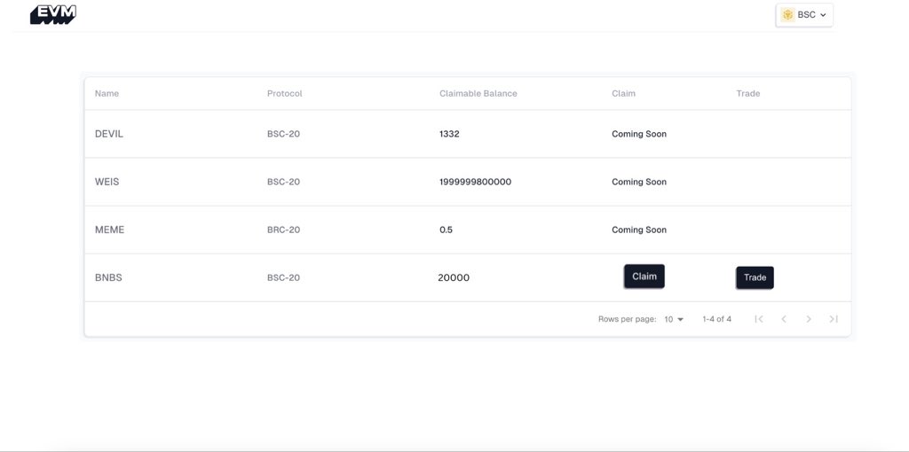This screenshot has height=452, width=909.
Task: Click the BSC chain coin icon
Action: pos(787,15)
